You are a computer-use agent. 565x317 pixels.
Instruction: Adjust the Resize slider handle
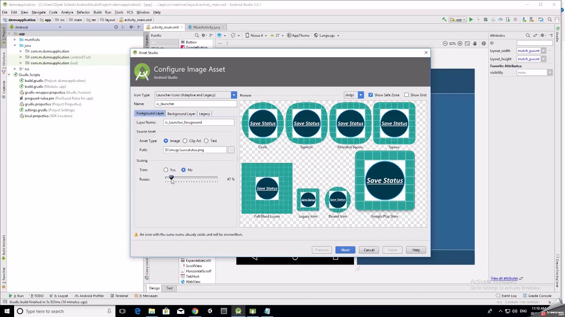pyautogui.click(x=171, y=177)
